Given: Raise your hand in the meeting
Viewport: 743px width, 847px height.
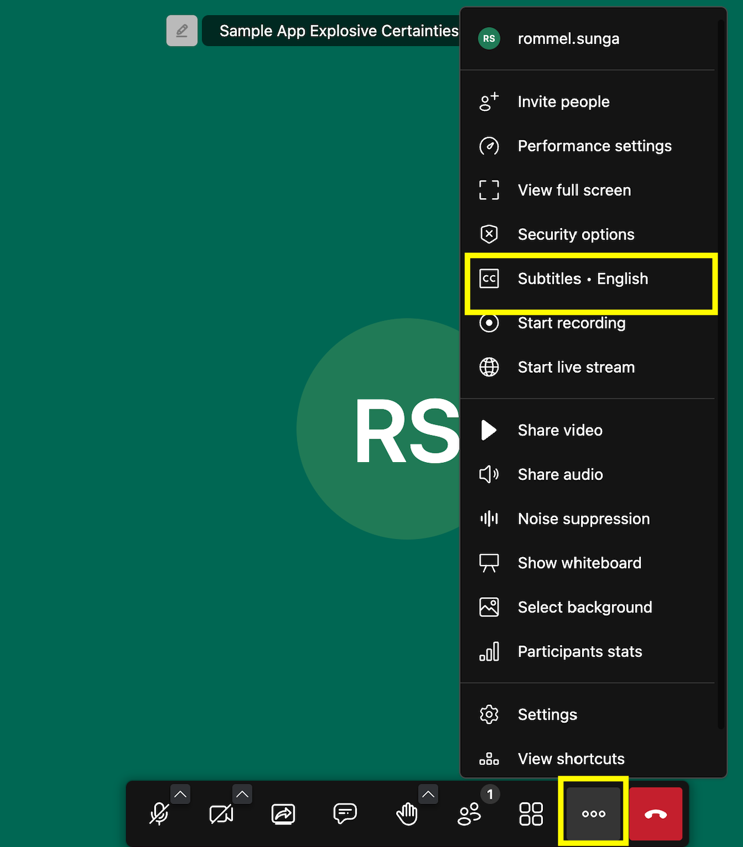Looking at the screenshot, I should [407, 814].
